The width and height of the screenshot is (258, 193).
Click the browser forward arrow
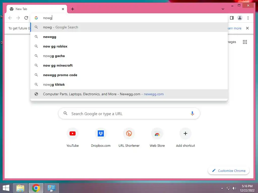[18, 18]
